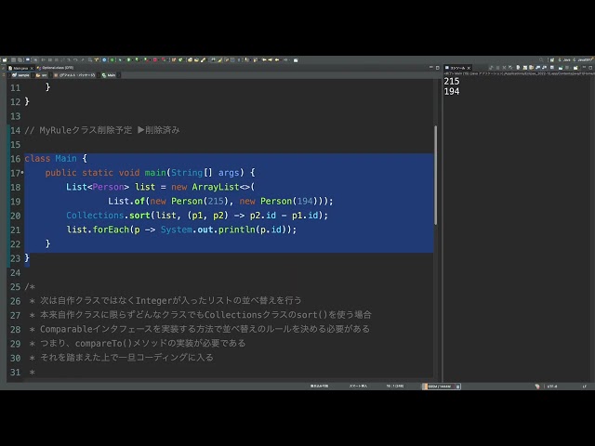
Task: Click the sample project breadcrumb
Action: coord(21,75)
